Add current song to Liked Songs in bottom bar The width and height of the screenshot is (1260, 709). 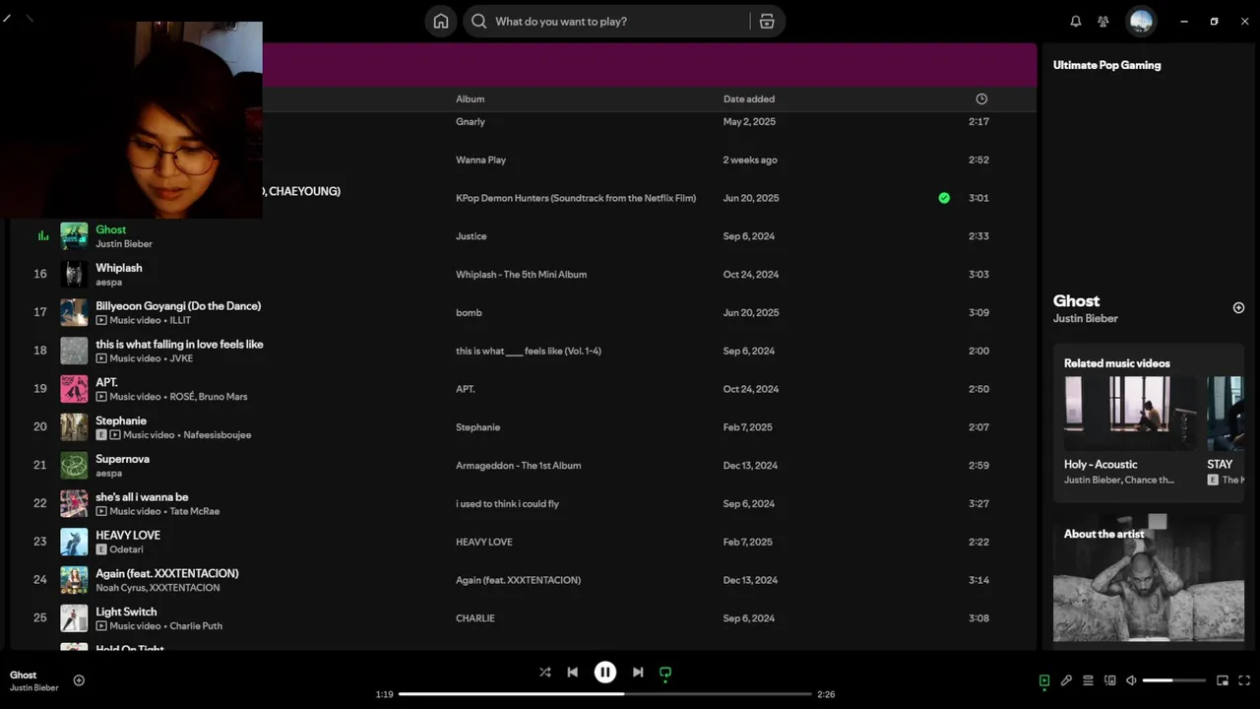pyautogui.click(x=79, y=680)
